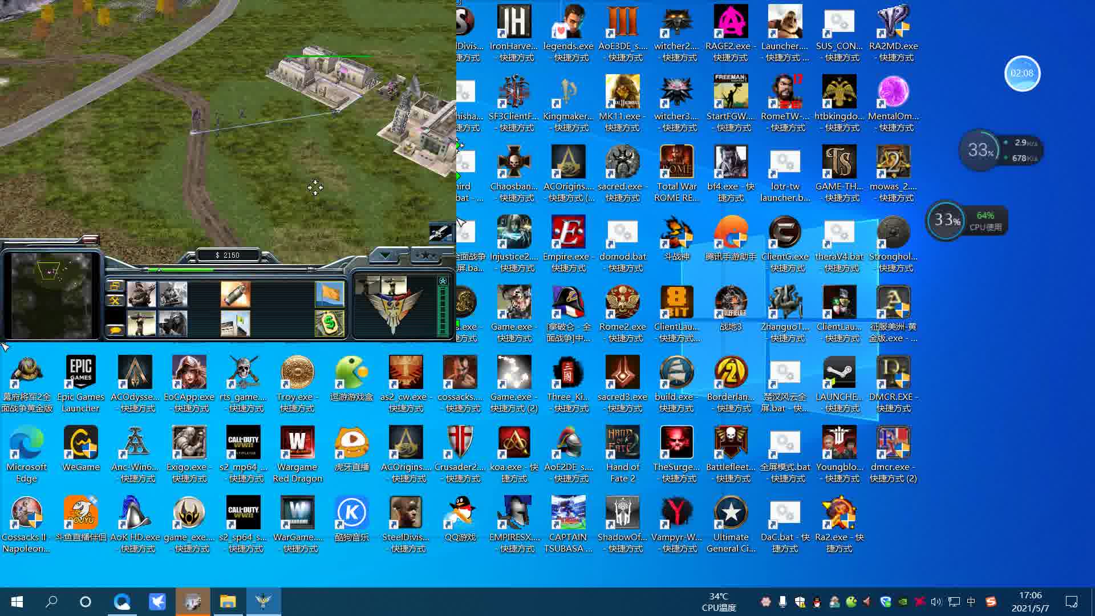Click the 64% CPU usage monitor widget
The image size is (1095, 616).
pyautogui.click(x=967, y=220)
